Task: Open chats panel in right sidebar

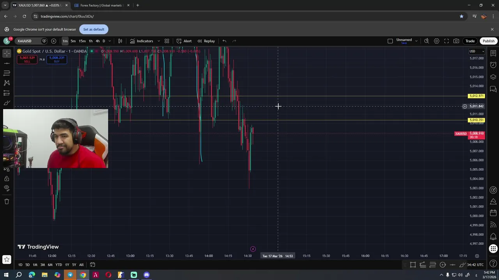Action: coord(493,89)
